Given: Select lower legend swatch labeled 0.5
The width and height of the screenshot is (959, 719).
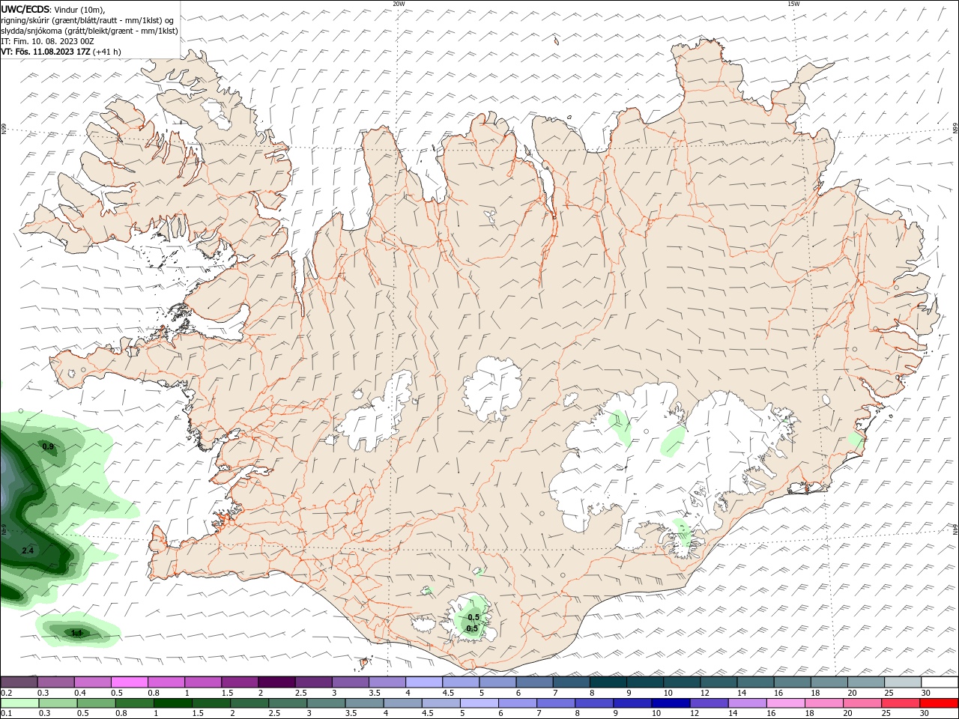Looking at the screenshot, I should [x=96, y=703].
